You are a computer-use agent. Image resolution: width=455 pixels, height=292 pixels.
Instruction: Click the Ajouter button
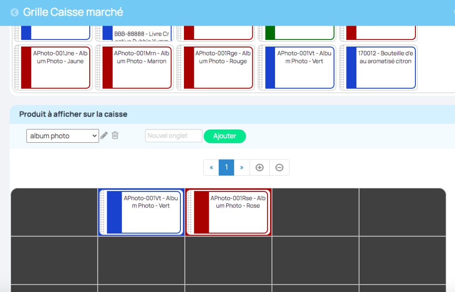[224, 136]
